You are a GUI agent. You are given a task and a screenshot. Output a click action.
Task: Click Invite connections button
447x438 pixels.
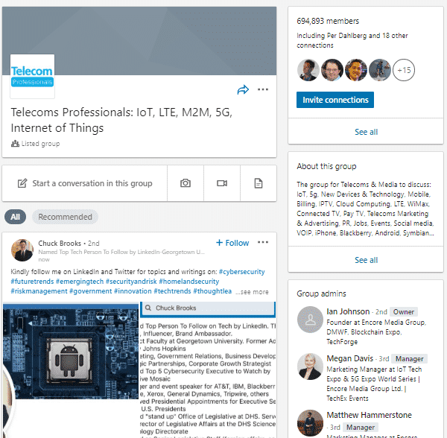click(x=335, y=100)
